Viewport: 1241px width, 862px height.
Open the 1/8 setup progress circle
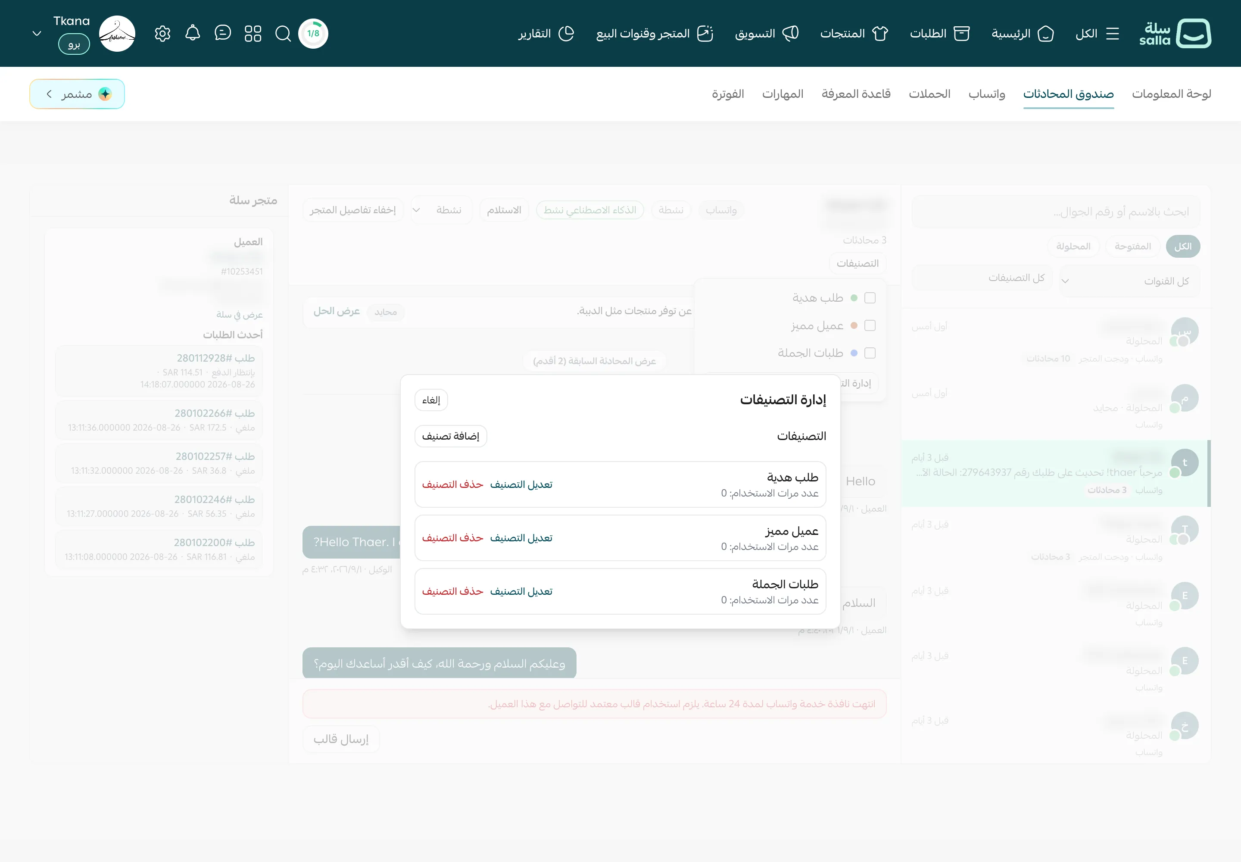point(313,34)
